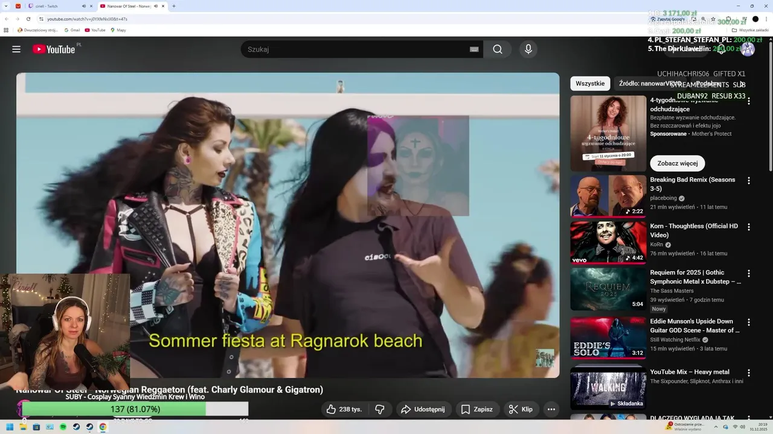This screenshot has width=773, height=434.
Task: Close the ciriell - Twitch tab
Action: 91,6
